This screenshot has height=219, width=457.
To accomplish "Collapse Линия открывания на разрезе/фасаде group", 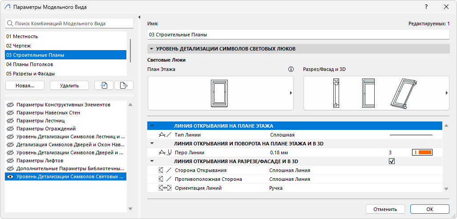I will (152, 161).
